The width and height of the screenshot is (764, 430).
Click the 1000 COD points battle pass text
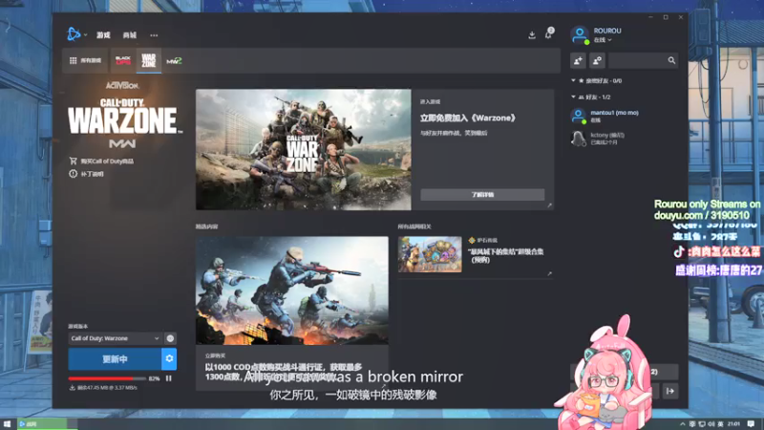click(284, 372)
